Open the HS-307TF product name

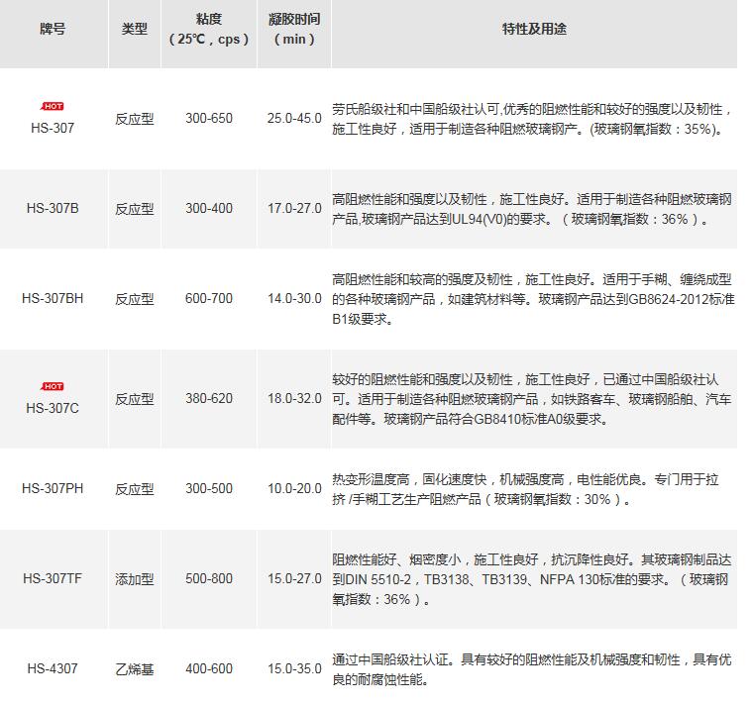(x=54, y=578)
